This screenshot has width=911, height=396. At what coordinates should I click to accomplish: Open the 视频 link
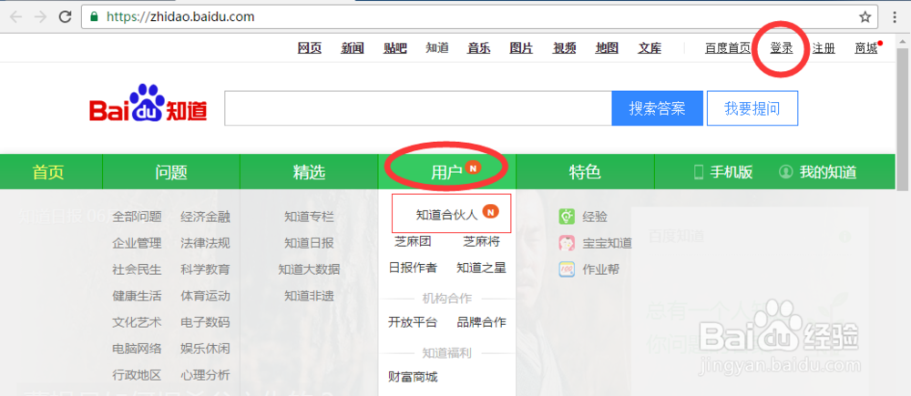564,48
